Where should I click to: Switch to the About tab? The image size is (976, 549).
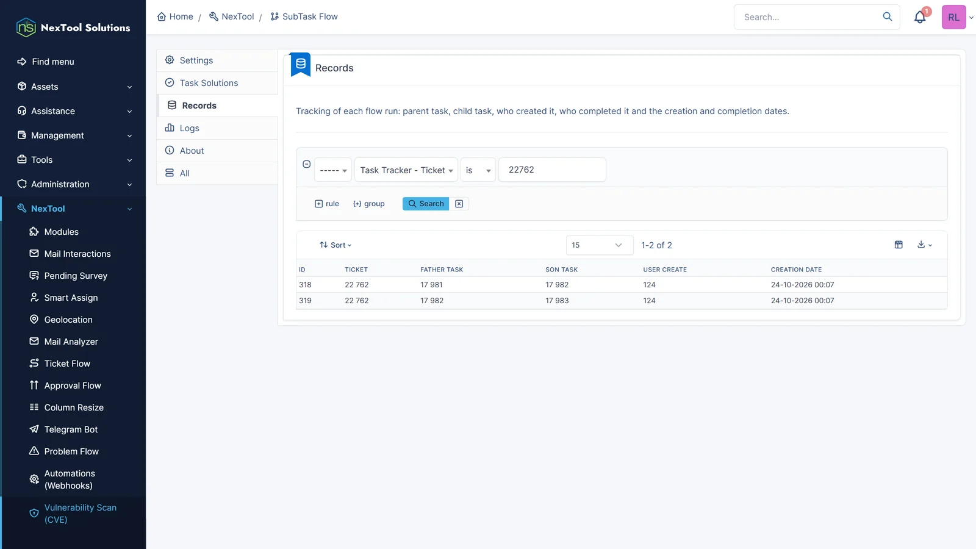tap(217, 151)
